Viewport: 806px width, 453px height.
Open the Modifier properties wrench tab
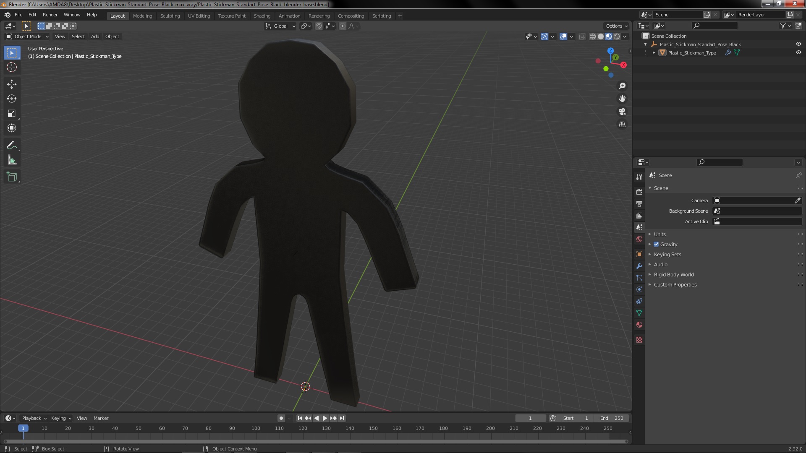639,266
